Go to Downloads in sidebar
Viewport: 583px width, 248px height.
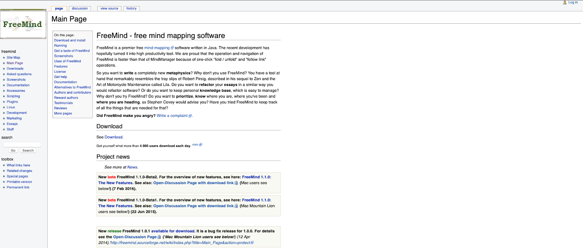[15, 68]
